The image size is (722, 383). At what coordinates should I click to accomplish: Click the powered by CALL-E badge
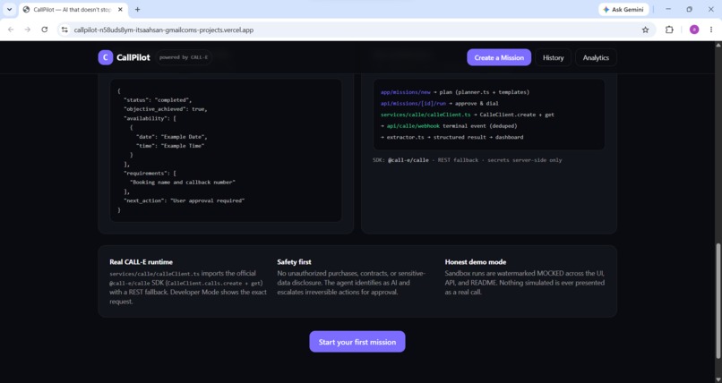pyautogui.click(x=184, y=57)
